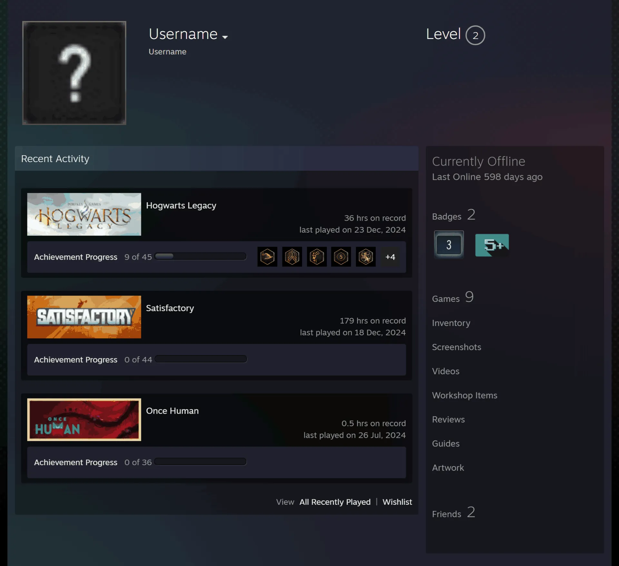Click the Once Human achievement progress bar
The image size is (619, 566).
(x=200, y=462)
